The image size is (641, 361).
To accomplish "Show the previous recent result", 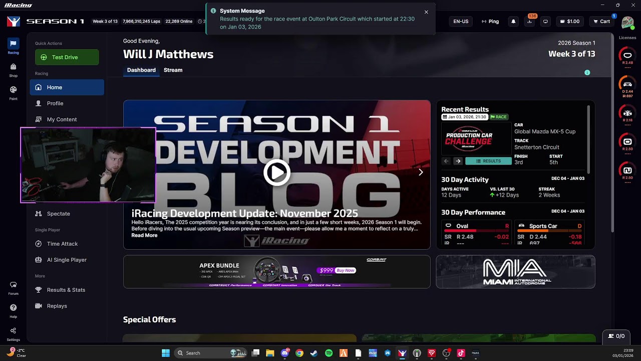I will pos(446,161).
